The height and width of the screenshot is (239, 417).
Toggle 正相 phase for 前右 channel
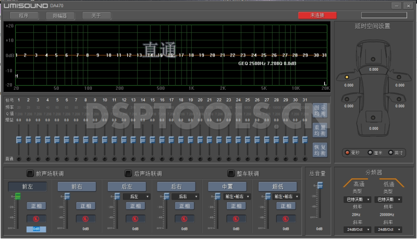point(85,206)
